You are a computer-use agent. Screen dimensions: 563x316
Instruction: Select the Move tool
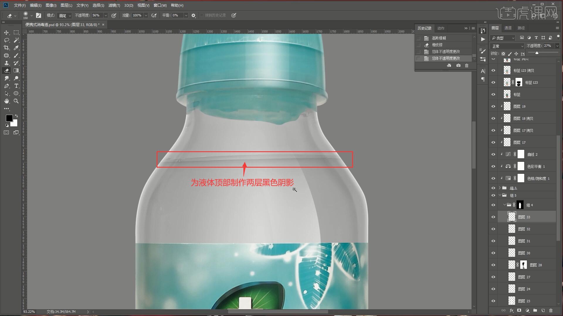click(x=6, y=32)
